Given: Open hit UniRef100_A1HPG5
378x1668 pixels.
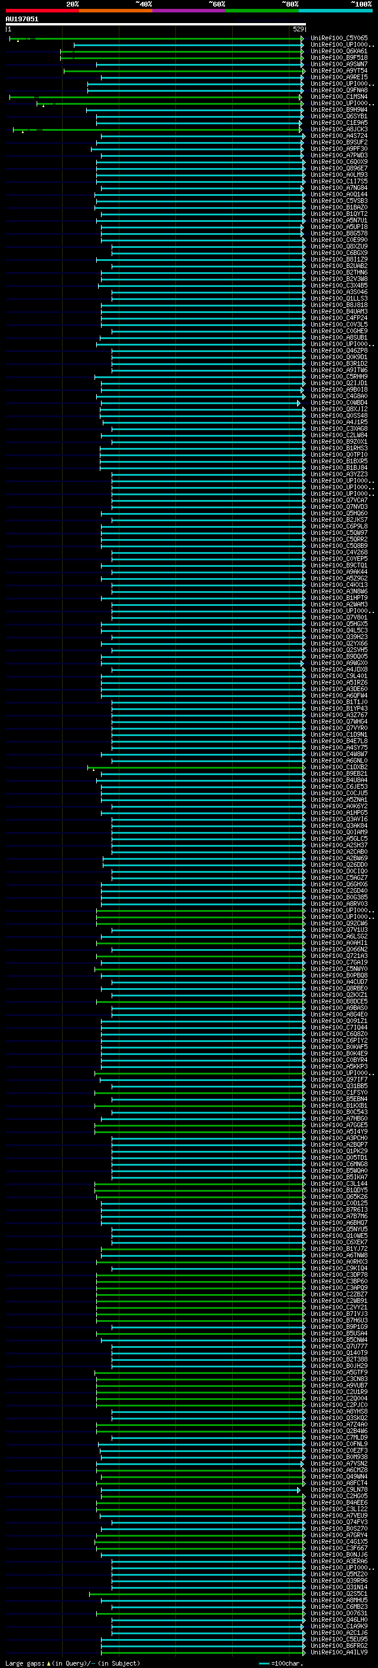Looking at the screenshot, I should point(339,812).
